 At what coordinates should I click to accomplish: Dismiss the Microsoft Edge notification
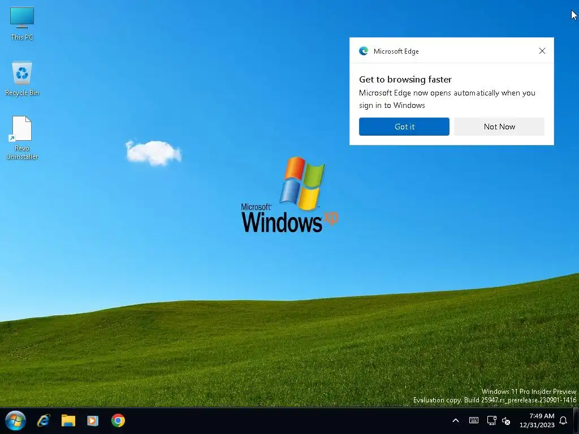542,51
